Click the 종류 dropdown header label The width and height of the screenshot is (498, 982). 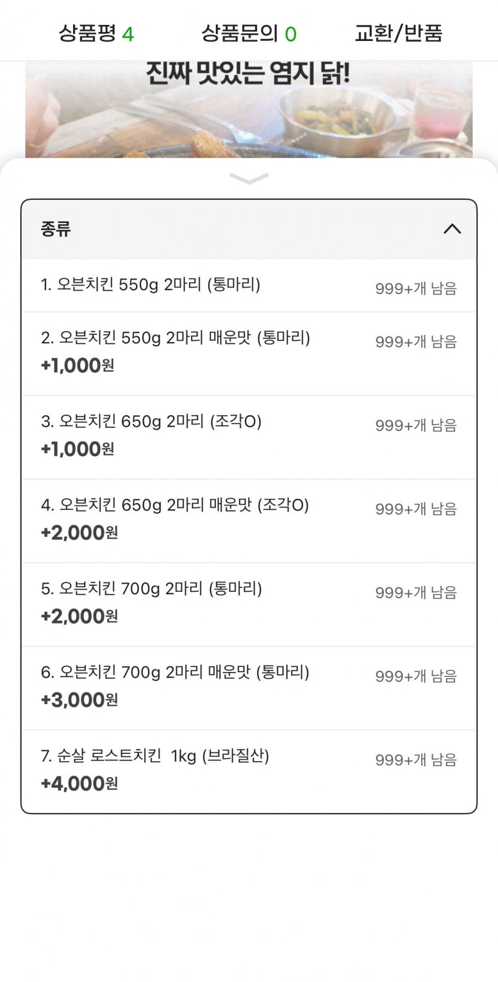(56, 229)
